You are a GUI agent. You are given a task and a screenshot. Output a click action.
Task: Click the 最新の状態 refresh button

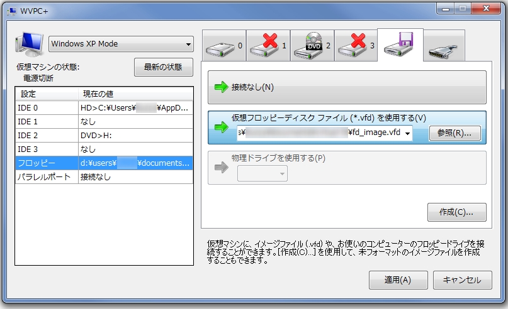click(163, 67)
